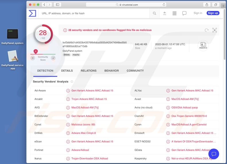Image resolution: width=227 pixels, height=164 pixels.
Task: Click AVG result MacOS:Adload-AM [Trj]
Action: [85, 107]
